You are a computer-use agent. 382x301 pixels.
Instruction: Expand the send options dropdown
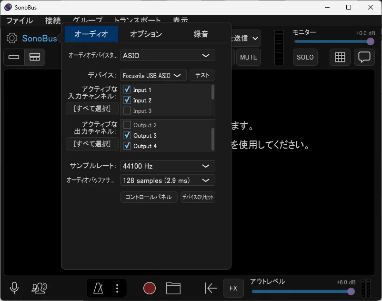[x=246, y=38]
